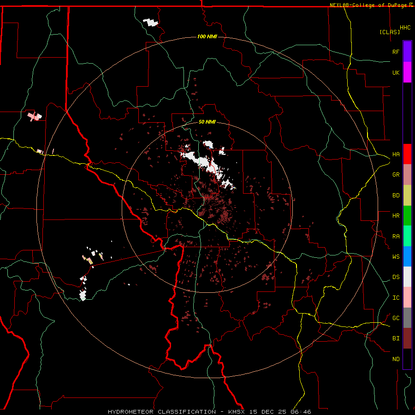
Task: Click the ND black legend swatch
Action: [x=407, y=359]
